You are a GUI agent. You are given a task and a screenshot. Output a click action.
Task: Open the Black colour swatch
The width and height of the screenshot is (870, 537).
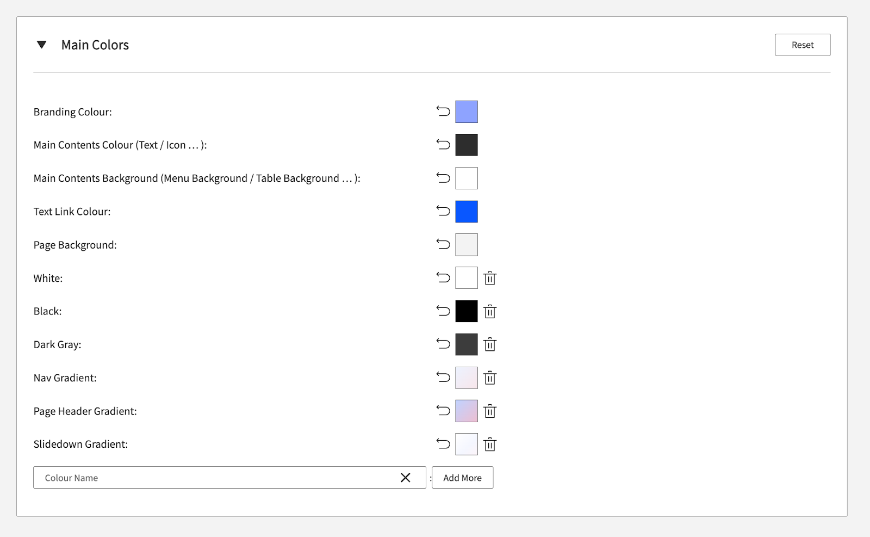pyautogui.click(x=466, y=311)
